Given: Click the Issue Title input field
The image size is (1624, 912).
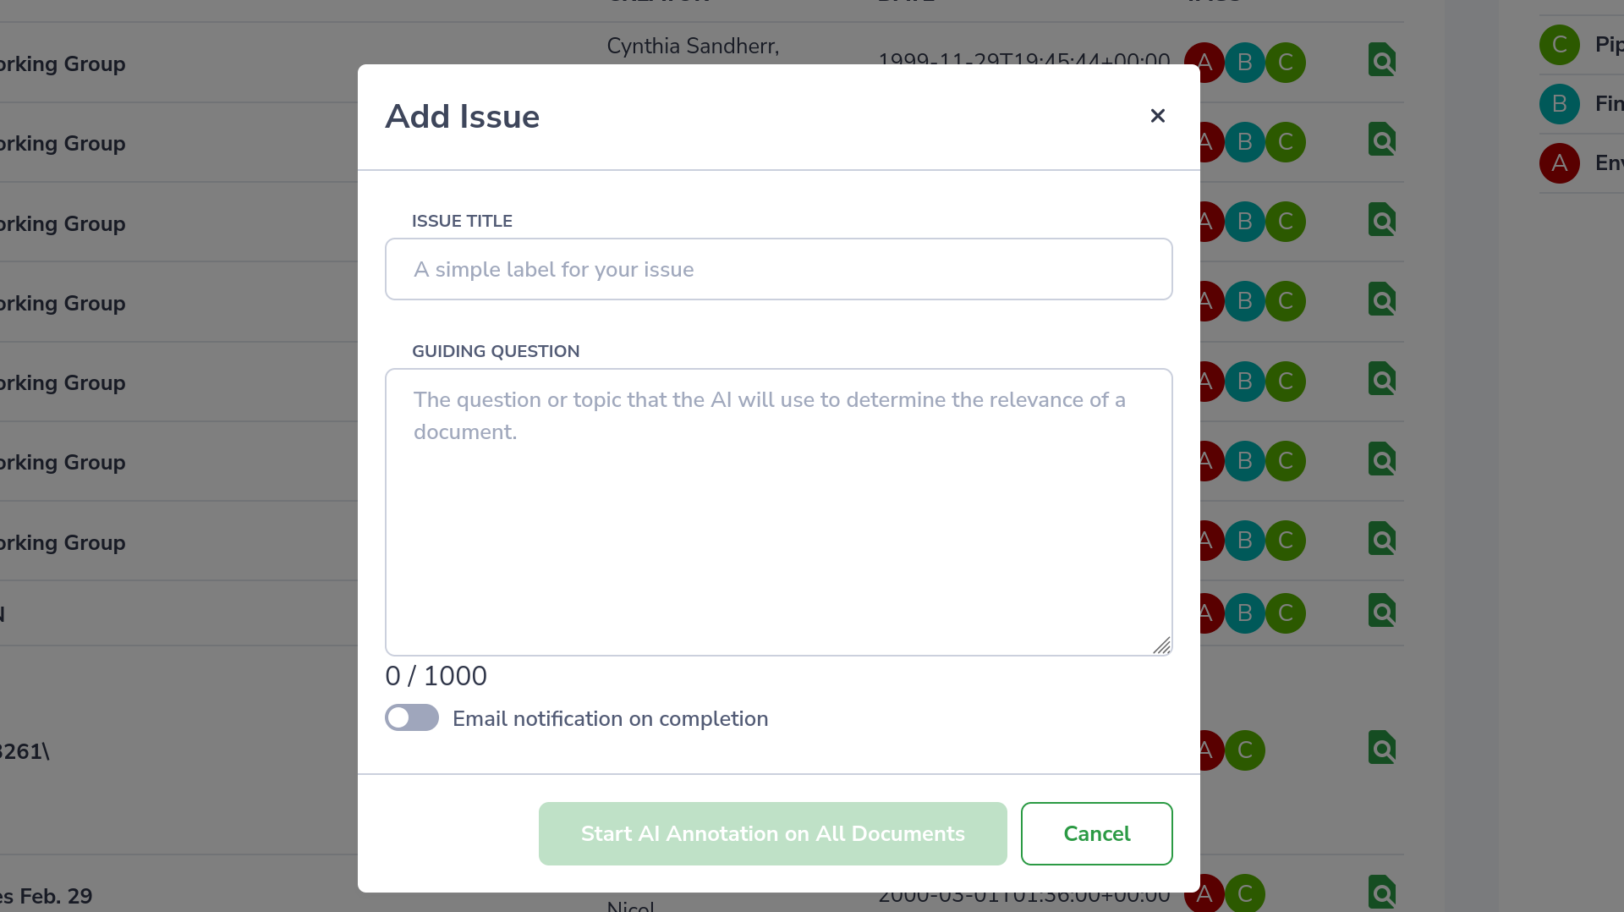Looking at the screenshot, I should pyautogui.click(x=778, y=269).
